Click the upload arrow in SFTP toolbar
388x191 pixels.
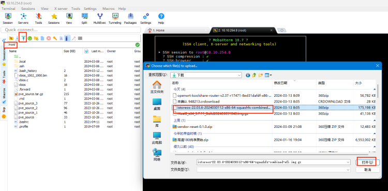(23, 38)
